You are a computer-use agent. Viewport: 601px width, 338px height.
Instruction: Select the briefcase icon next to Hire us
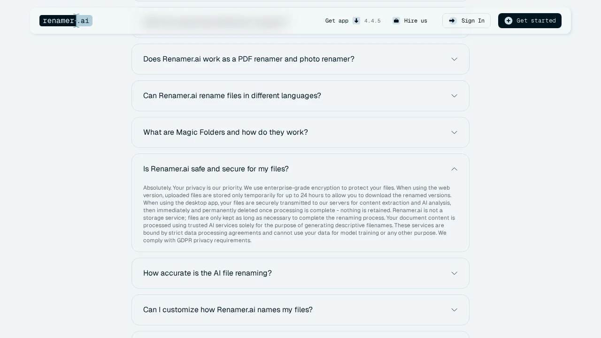(396, 21)
